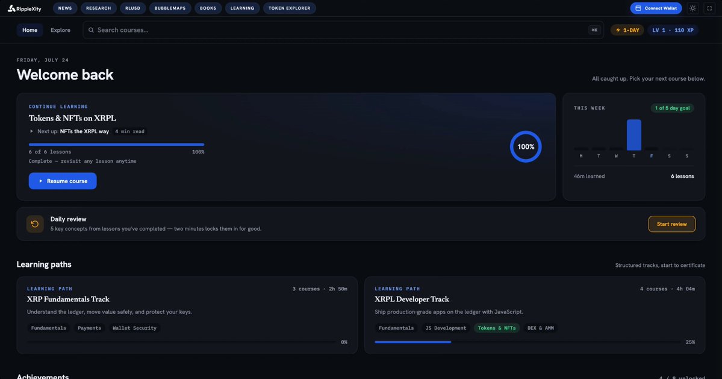Click the RippleXity logo

point(25,8)
